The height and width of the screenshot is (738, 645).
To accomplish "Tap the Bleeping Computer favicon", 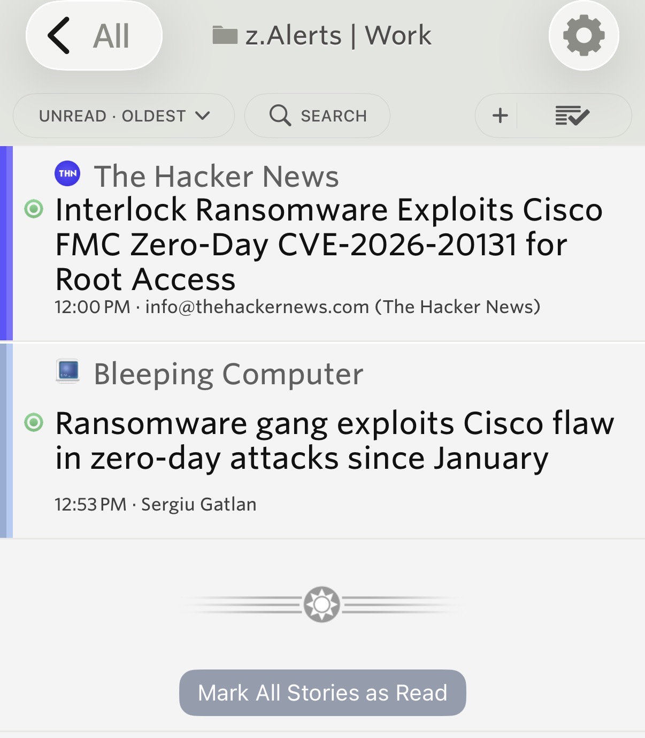I will coord(68,371).
